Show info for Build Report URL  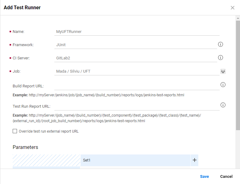coord(223,85)
